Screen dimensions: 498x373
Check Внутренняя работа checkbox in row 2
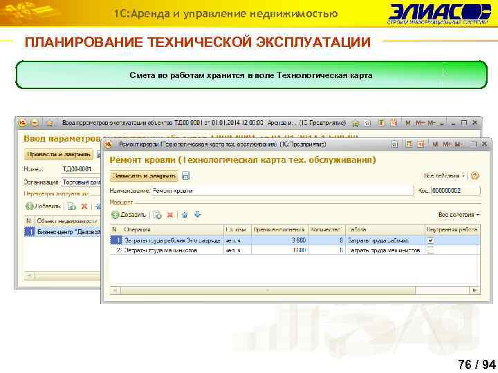point(431,250)
